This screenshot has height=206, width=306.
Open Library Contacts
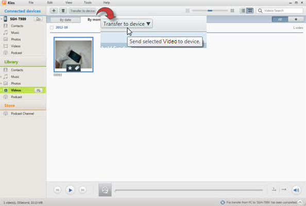point(17,70)
